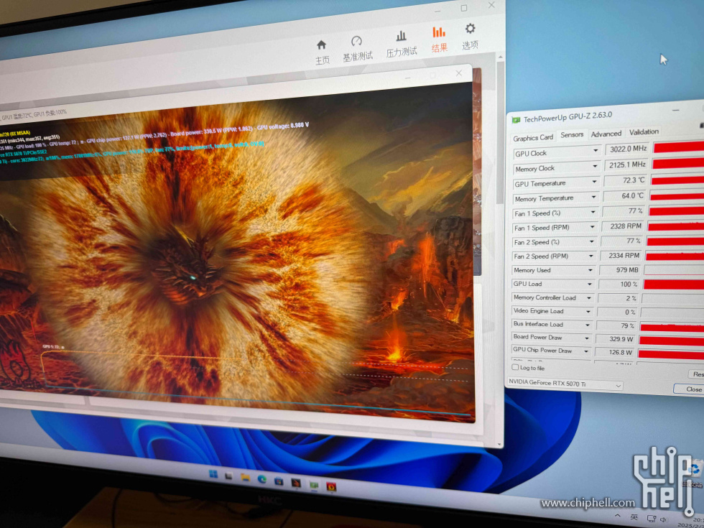The height and width of the screenshot is (528, 704).
Task: Open Task View on the taskbar
Action: pos(229,476)
